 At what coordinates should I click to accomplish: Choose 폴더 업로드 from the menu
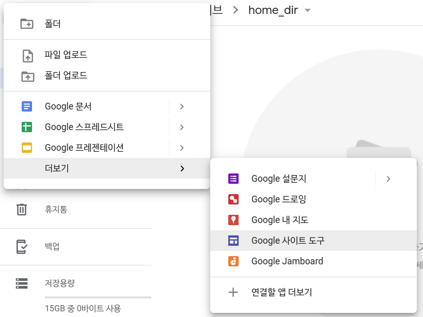pyautogui.click(x=107, y=76)
